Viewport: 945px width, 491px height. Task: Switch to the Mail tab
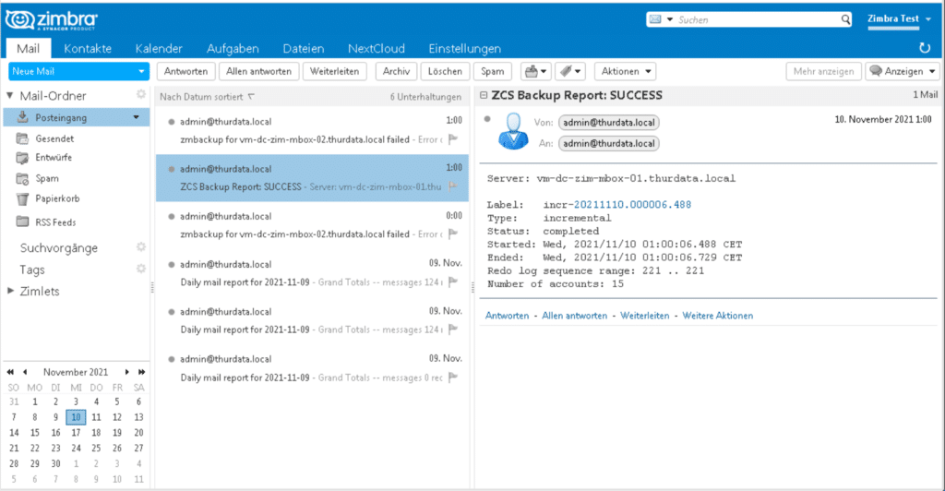pyautogui.click(x=29, y=48)
